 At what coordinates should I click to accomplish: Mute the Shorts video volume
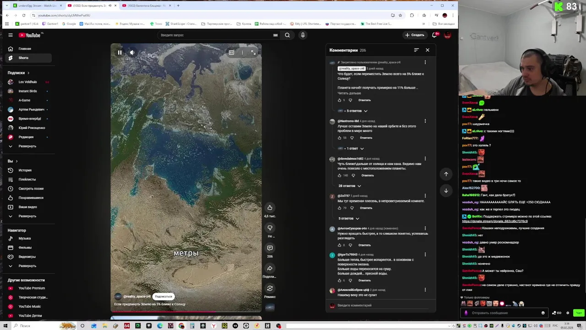132,53
